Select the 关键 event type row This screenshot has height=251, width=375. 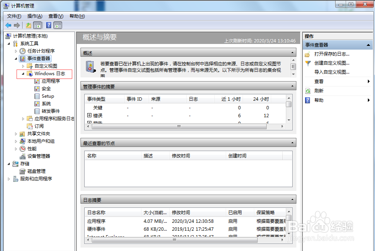[x=185, y=108]
